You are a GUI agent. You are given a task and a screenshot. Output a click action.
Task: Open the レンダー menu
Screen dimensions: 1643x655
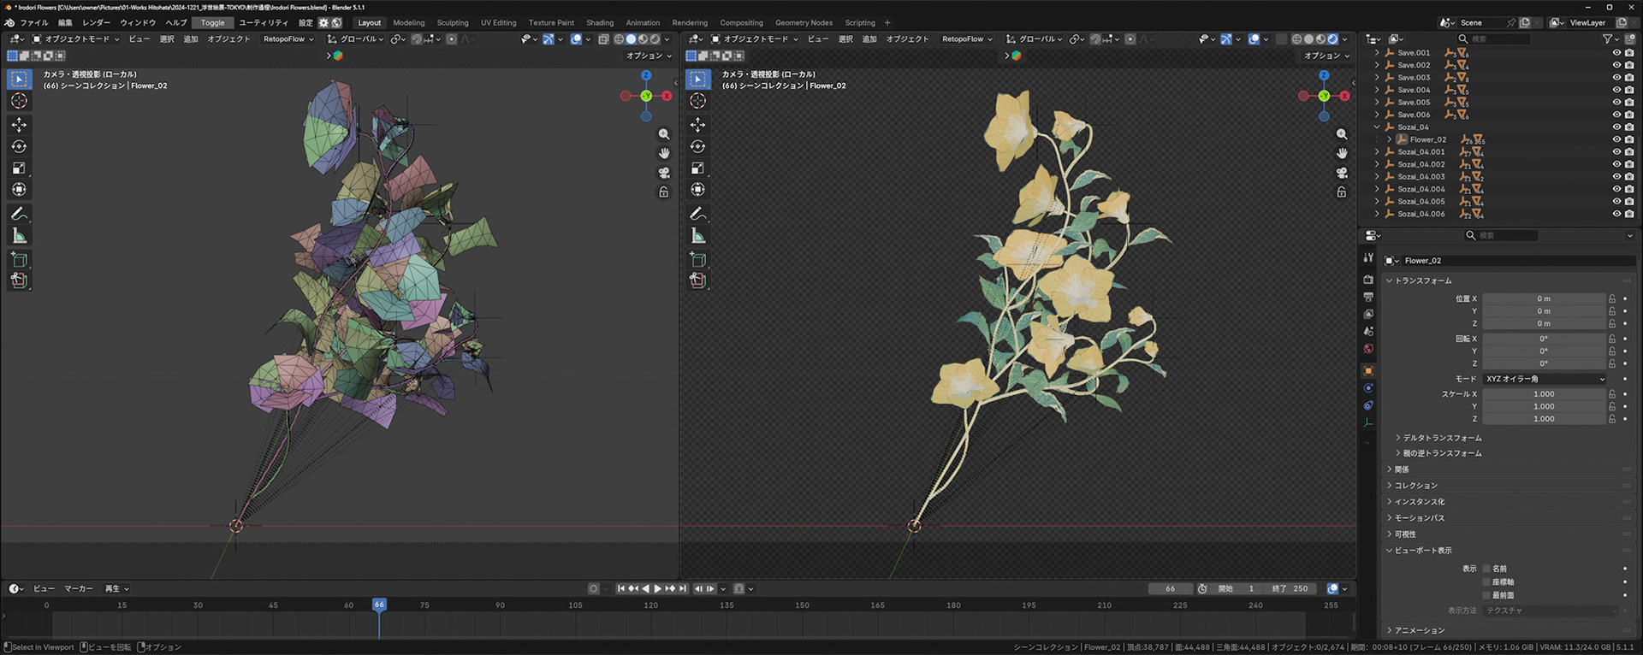(x=96, y=23)
